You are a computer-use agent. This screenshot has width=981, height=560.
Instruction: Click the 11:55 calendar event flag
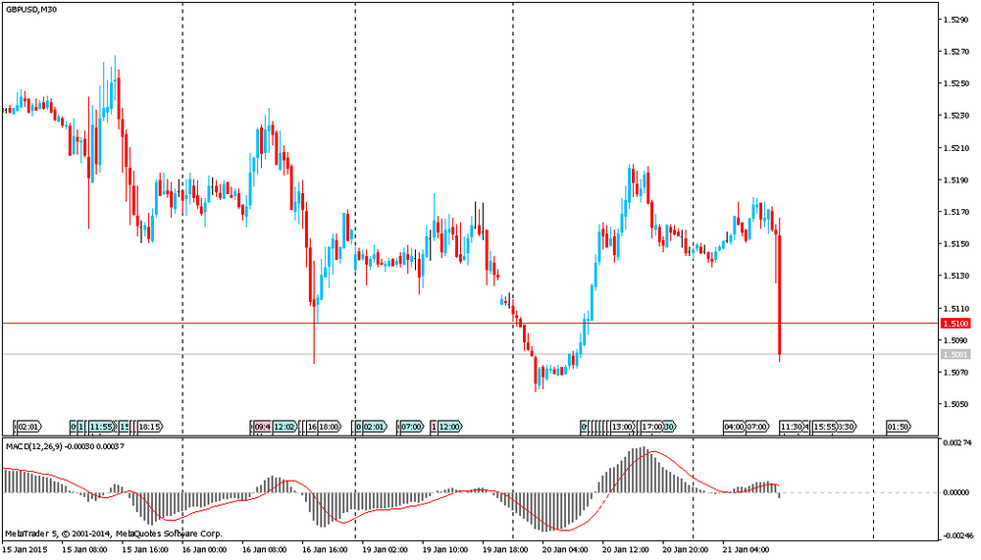tap(101, 427)
